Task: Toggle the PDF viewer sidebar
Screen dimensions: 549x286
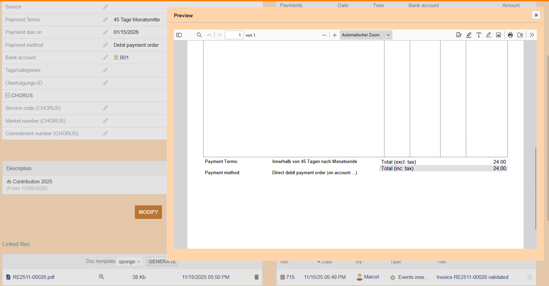Action: pos(179,35)
